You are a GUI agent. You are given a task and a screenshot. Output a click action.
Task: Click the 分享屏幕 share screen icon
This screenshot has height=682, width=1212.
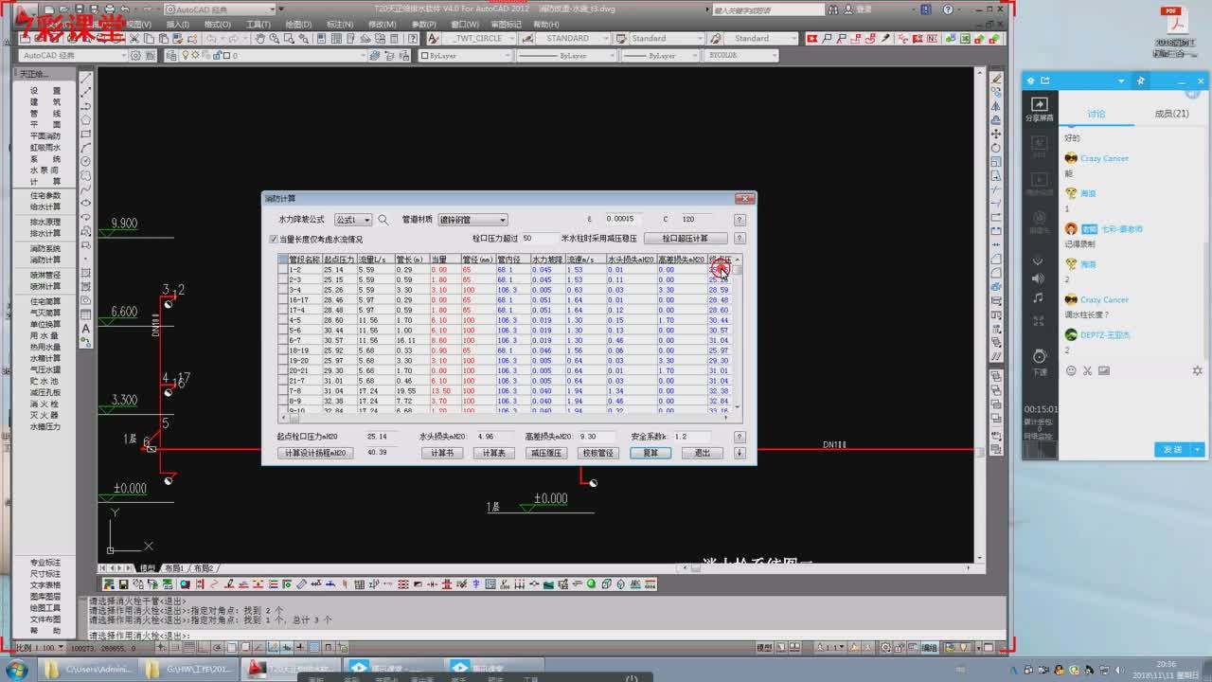[1039, 110]
